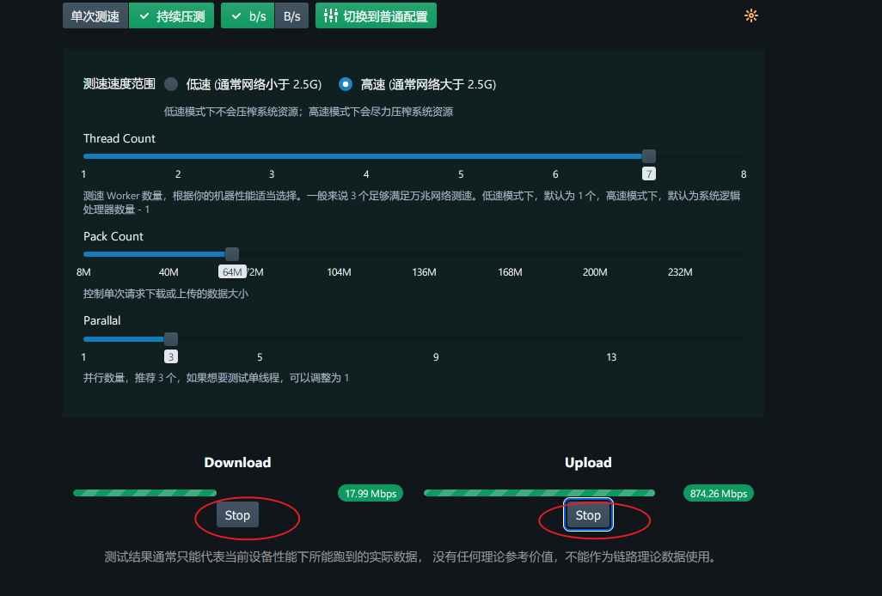Click Parallal tick label 5
Viewport: 882px width, 596px height.
coord(260,356)
